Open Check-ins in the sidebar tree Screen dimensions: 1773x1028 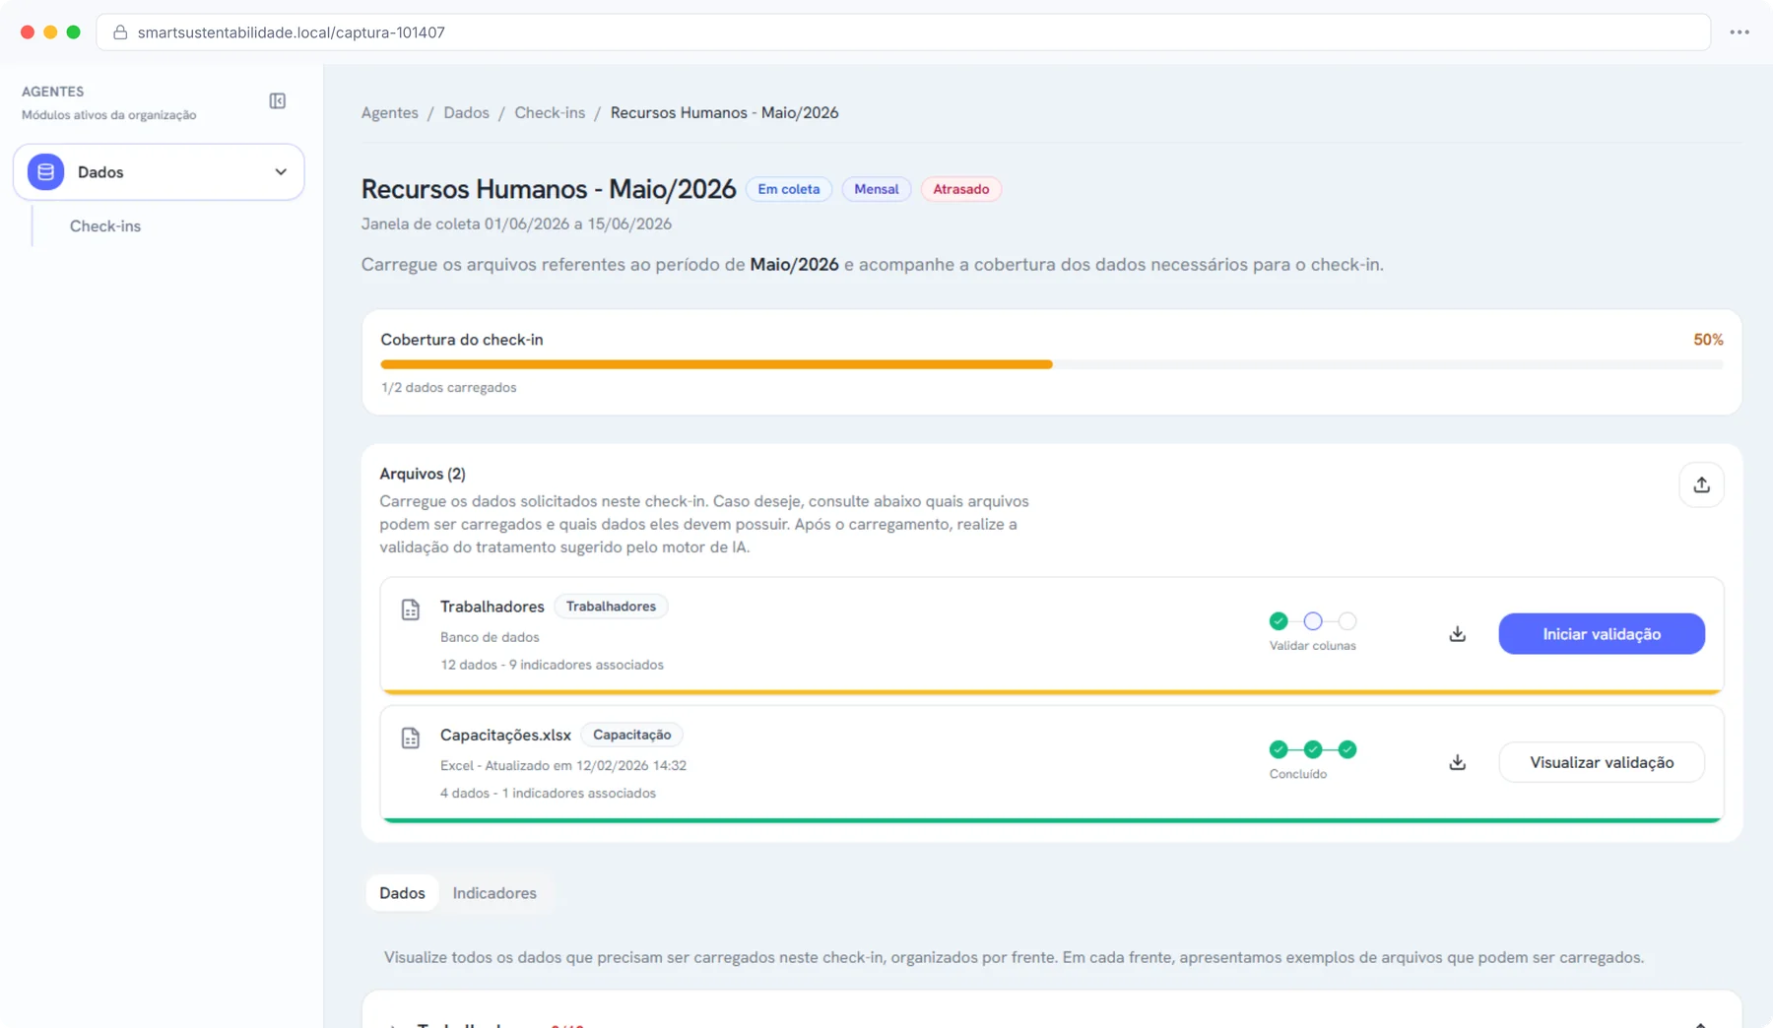(105, 226)
